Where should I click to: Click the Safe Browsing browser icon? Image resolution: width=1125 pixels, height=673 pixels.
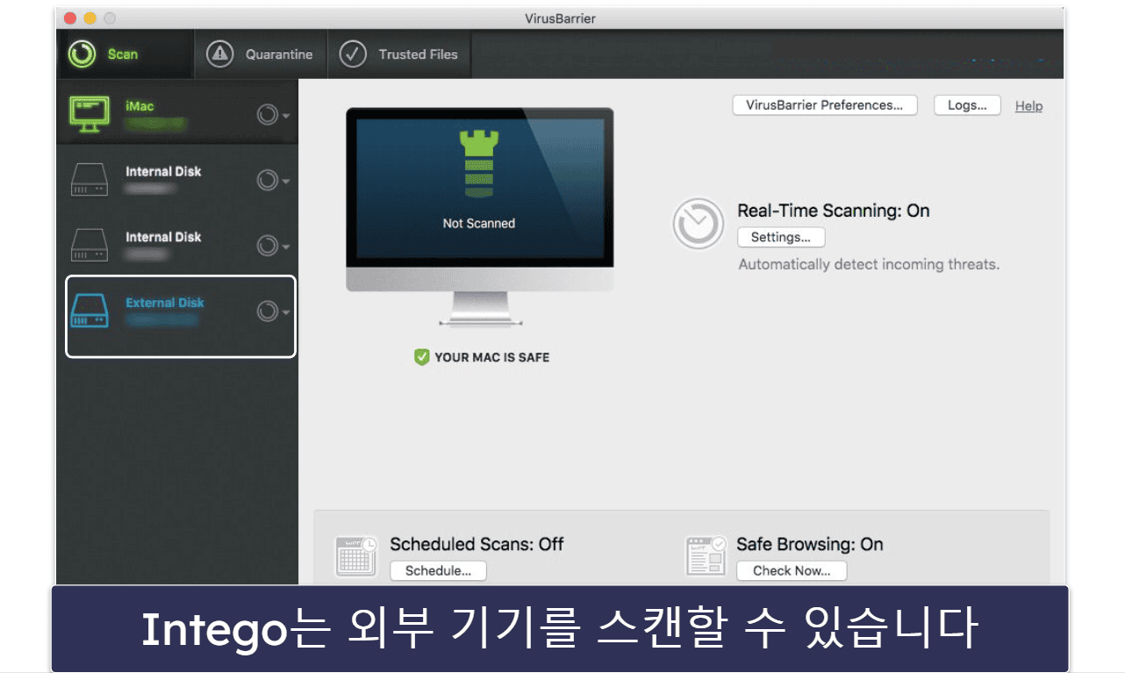[x=706, y=555]
